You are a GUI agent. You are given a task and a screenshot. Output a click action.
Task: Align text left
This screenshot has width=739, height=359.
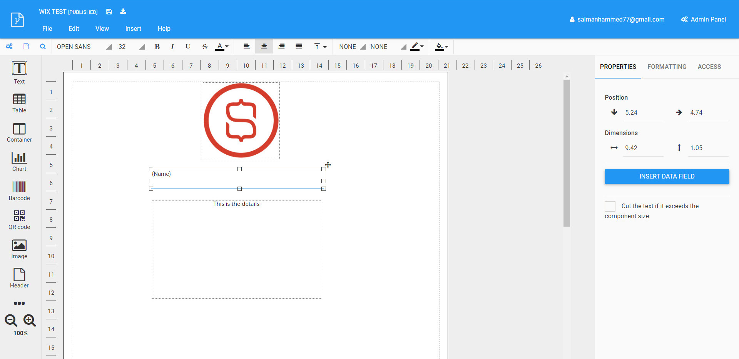click(247, 47)
